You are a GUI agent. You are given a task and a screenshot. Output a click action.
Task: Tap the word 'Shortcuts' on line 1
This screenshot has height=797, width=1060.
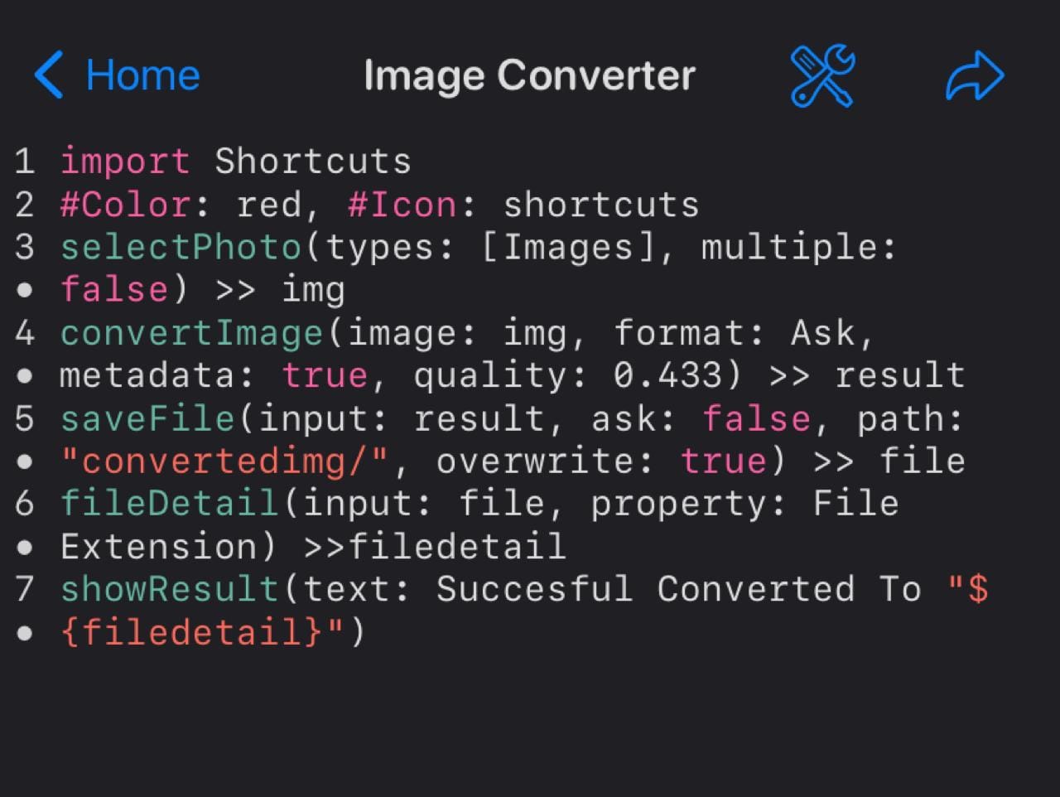313,161
